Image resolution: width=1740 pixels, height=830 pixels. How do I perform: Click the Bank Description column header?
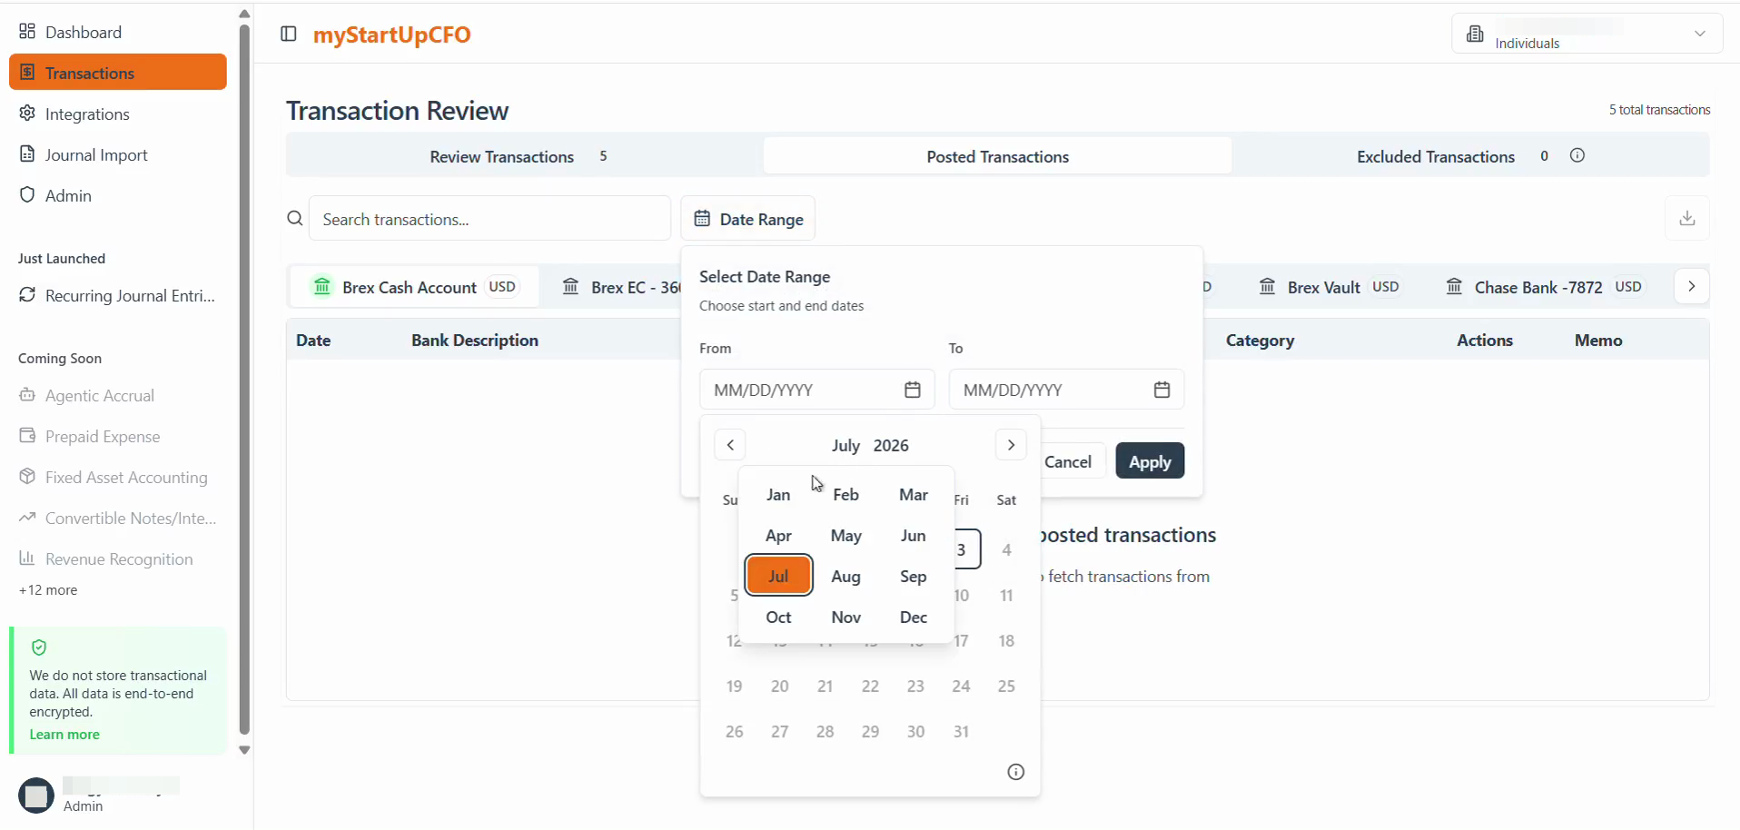pos(475,340)
